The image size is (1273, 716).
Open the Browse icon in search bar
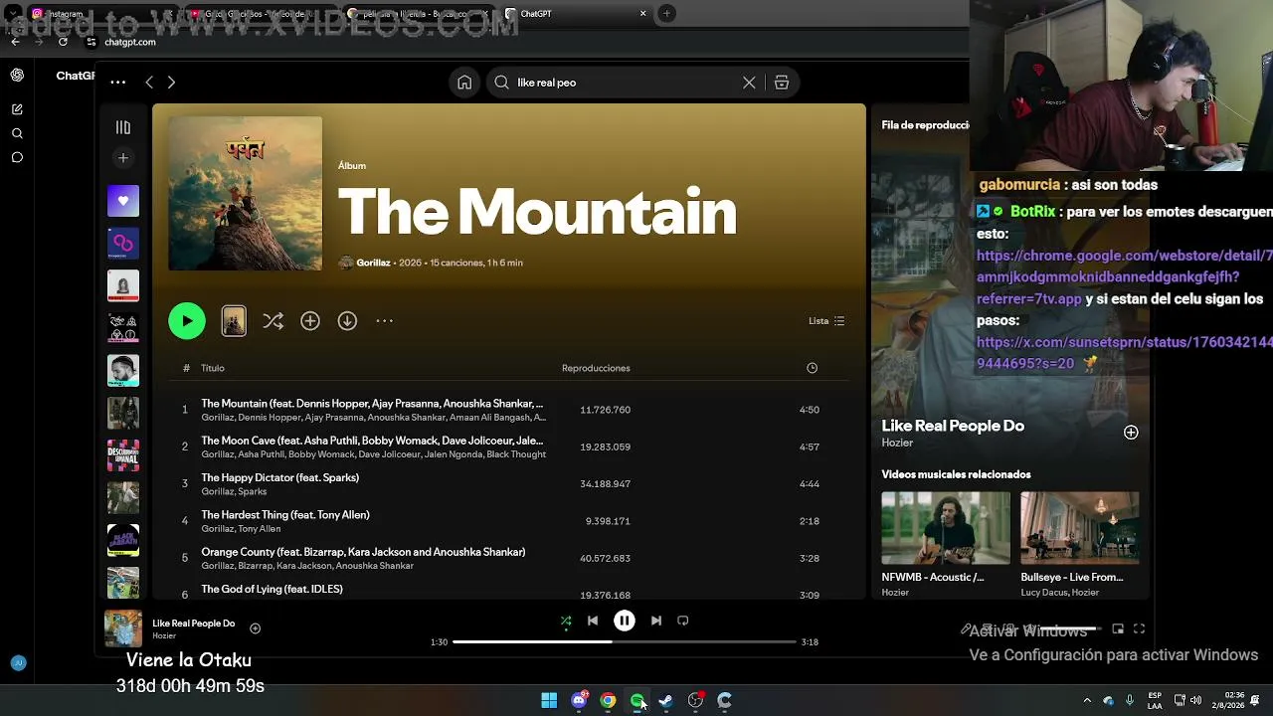(x=782, y=83)
